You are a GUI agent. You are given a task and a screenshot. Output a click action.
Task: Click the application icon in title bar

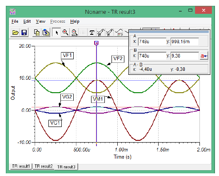[x=12, y=12]
